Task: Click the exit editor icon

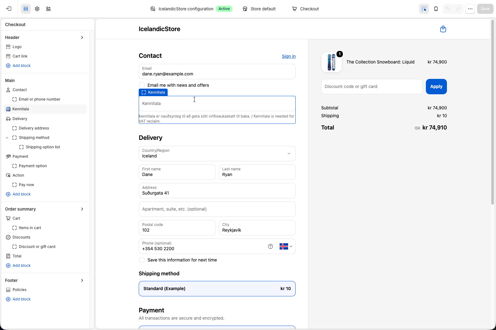Action: [x=9, y=9]
